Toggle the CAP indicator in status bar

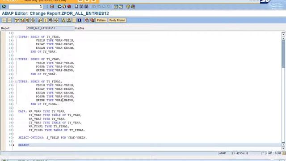pos(269,153)
